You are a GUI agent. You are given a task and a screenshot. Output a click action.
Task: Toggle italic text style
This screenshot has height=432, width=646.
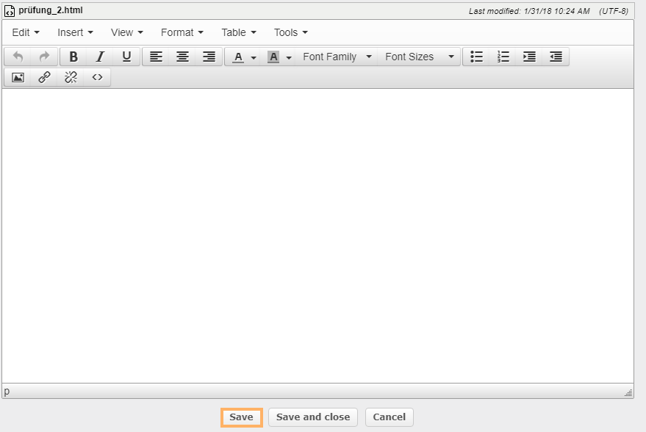click(x=100, y=57)
